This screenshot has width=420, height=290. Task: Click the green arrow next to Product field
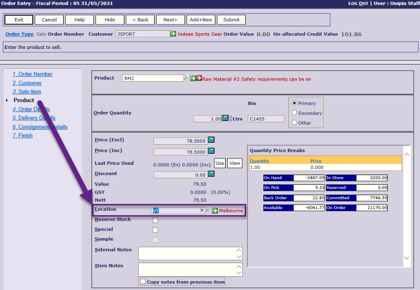click(x=193, y=78)
